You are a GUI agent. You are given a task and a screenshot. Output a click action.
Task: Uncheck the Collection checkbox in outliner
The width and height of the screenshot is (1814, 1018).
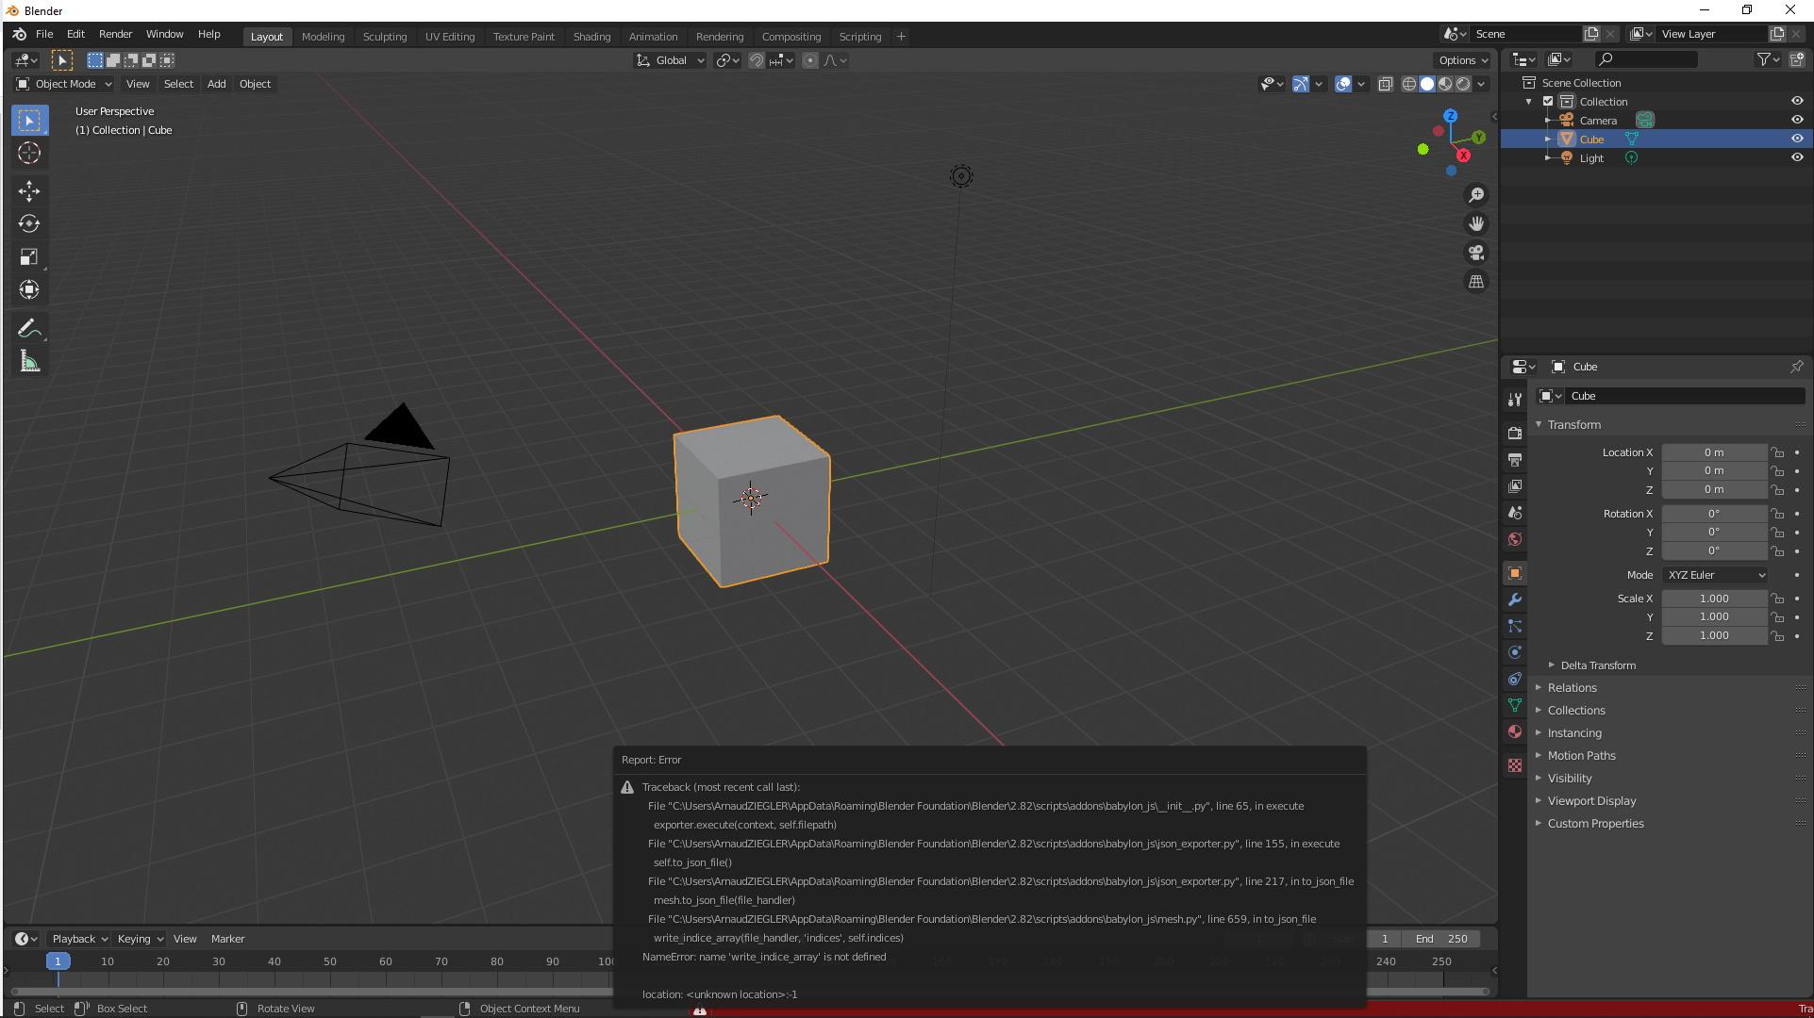point(1548,101)
